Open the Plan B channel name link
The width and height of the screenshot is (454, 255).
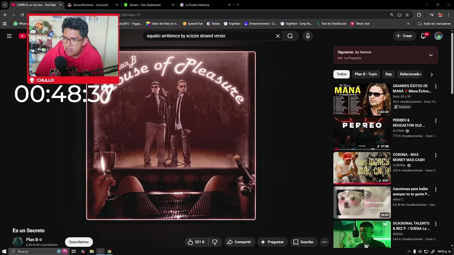[x=32, y=240]
